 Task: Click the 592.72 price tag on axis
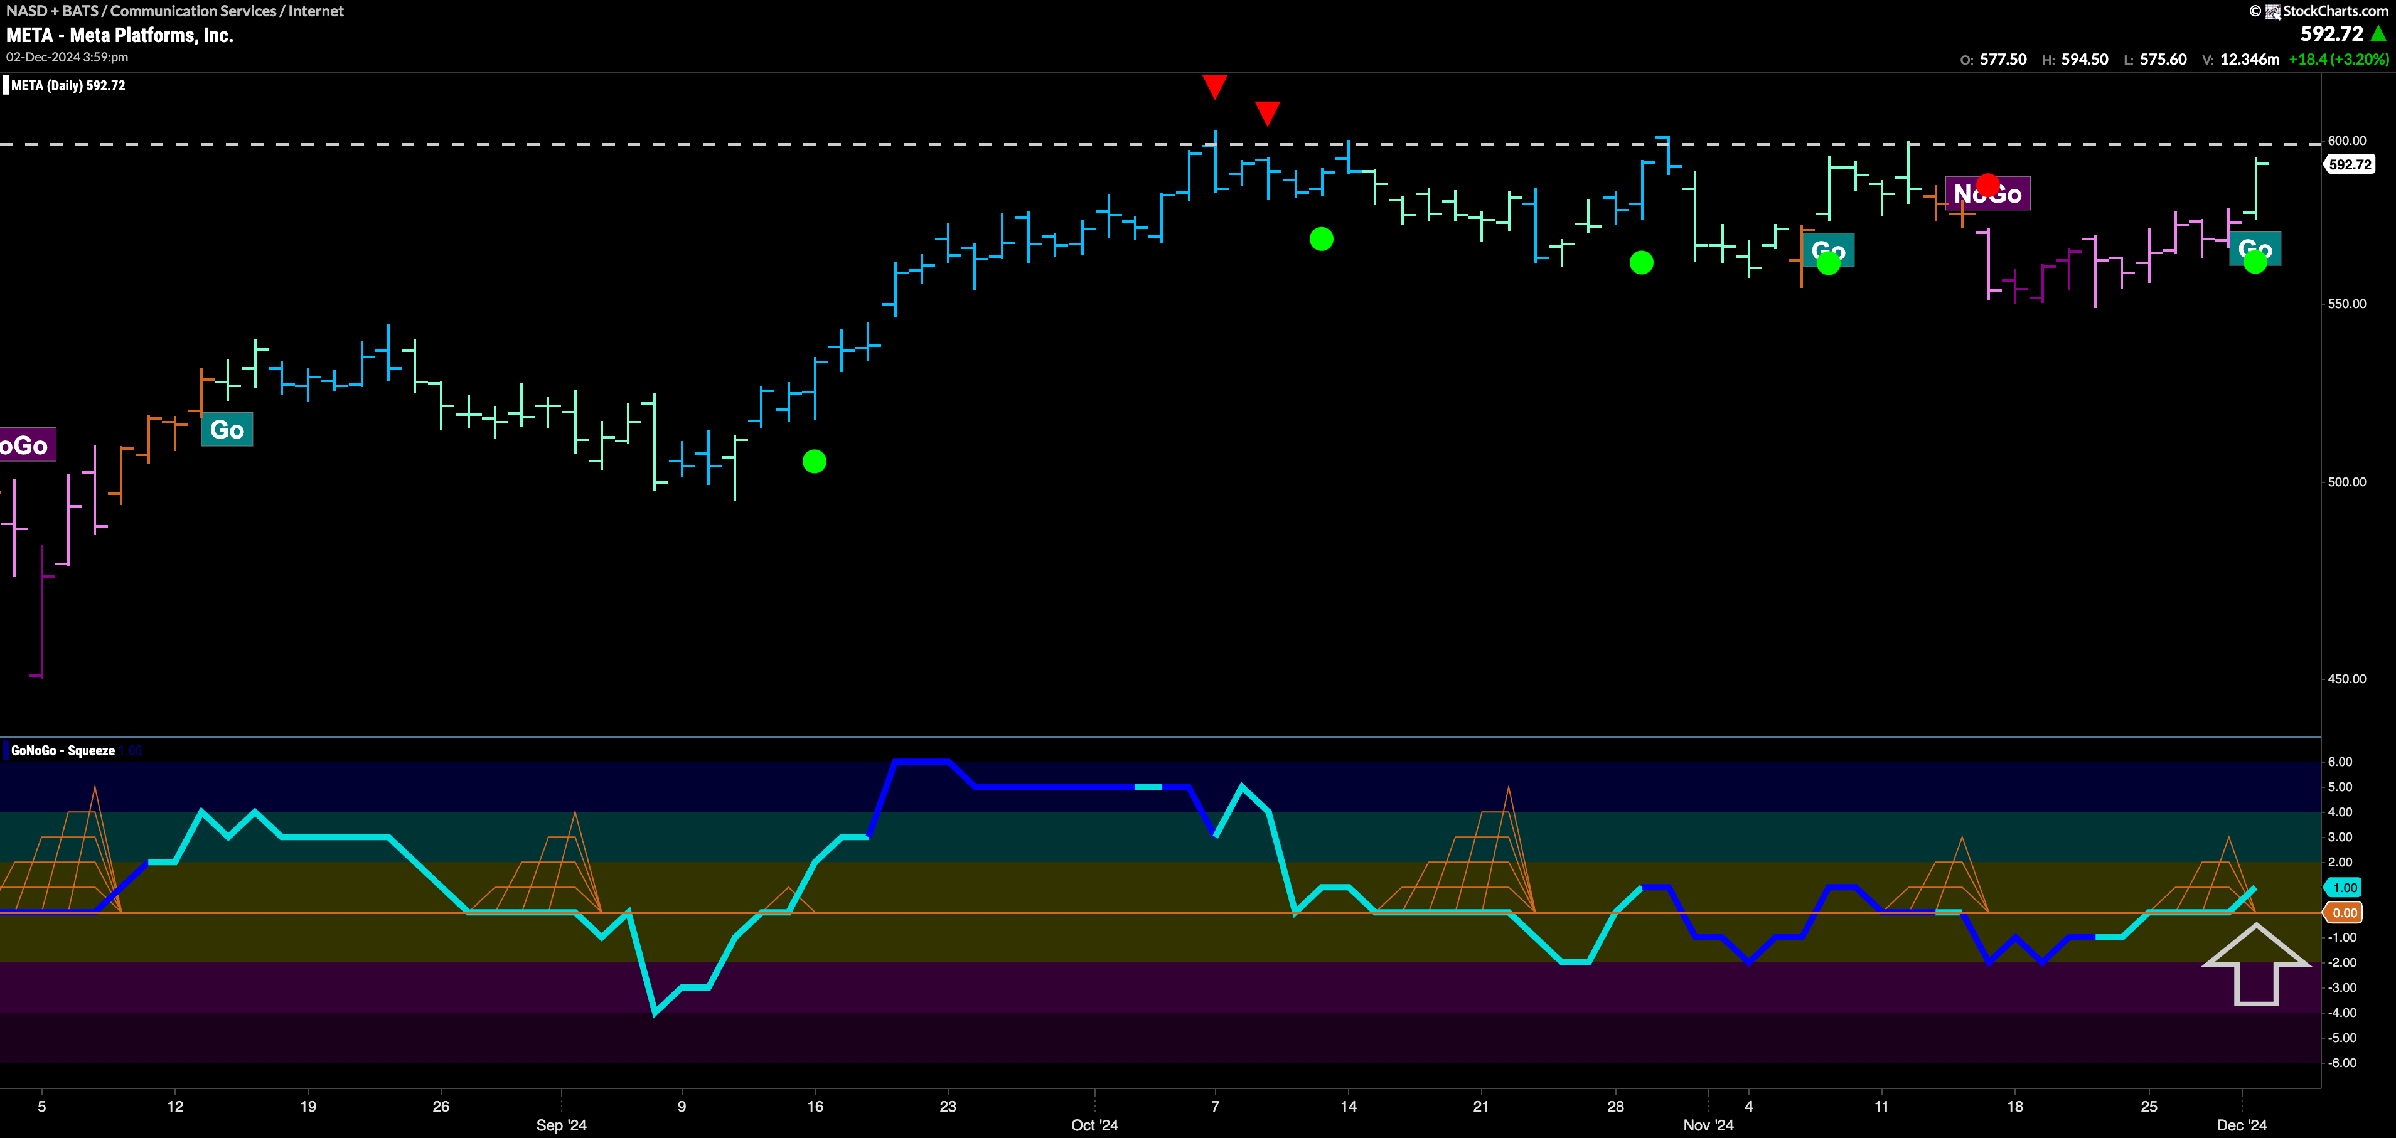(2348, 164)
